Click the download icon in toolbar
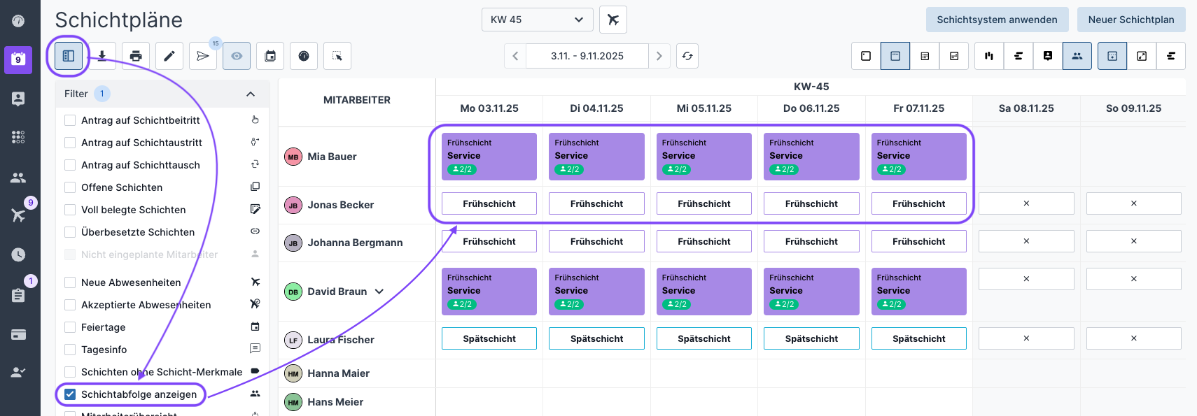 tap(102, 56)
